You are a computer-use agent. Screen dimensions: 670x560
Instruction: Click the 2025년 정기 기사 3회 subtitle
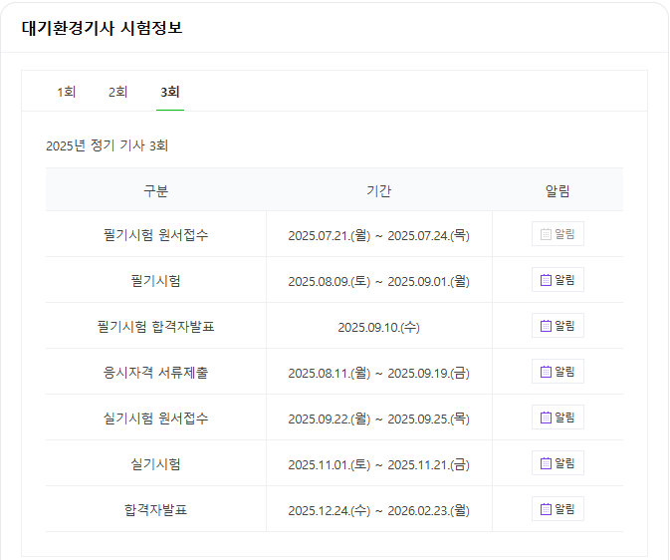(x=107, y=145)
